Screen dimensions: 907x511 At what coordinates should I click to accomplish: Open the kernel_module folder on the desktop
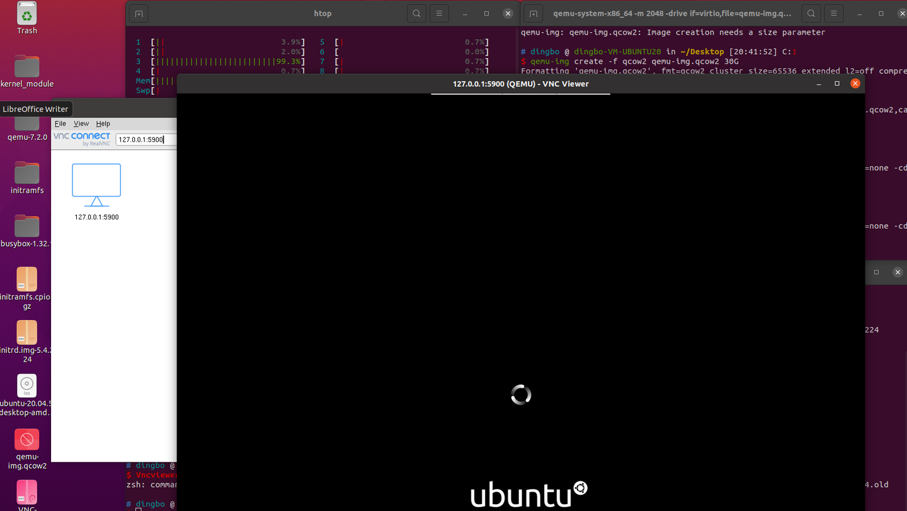pyautogui.click(x=26, y=66)
